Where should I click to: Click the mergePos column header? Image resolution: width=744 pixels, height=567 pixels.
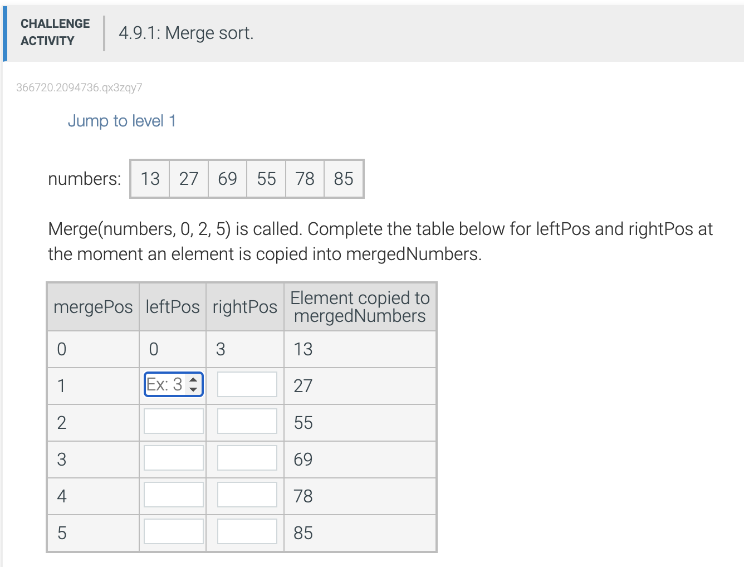point(93,307)
